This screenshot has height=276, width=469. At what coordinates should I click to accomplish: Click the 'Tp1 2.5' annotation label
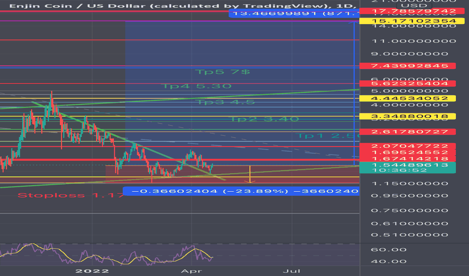click(328, 136)
